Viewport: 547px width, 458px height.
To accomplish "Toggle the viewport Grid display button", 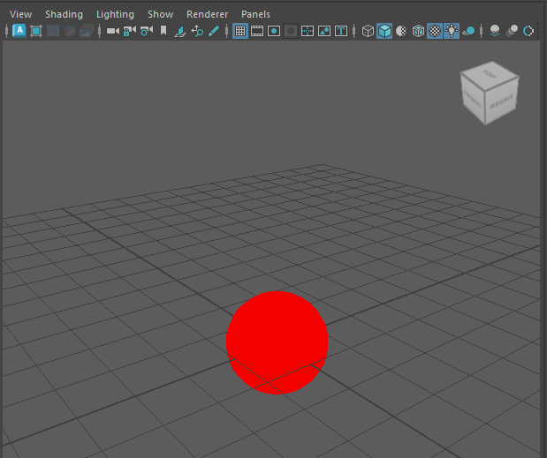I will [240, 31].
